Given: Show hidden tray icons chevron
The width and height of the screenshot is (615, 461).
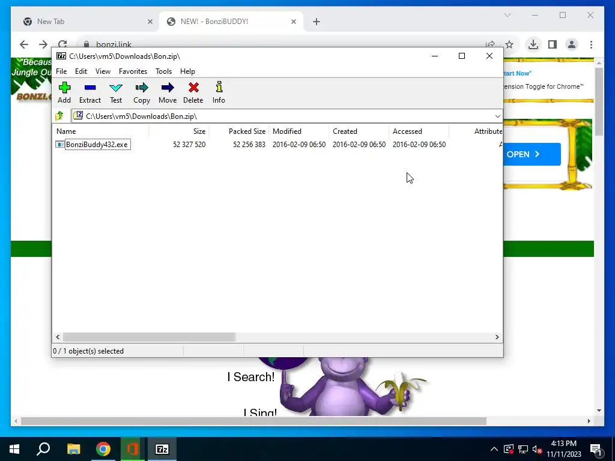Looking at the screenshot, I should click(x=494, y=449).
